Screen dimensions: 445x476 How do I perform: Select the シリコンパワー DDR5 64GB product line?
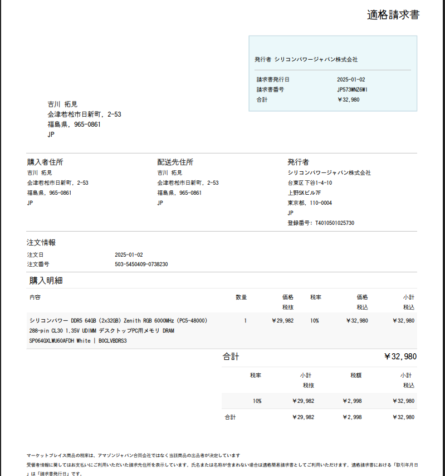(118, 321)
